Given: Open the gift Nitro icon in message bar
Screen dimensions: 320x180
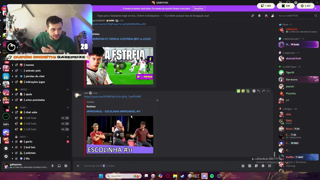Looking at the screenshot, I should coord(243,166).
